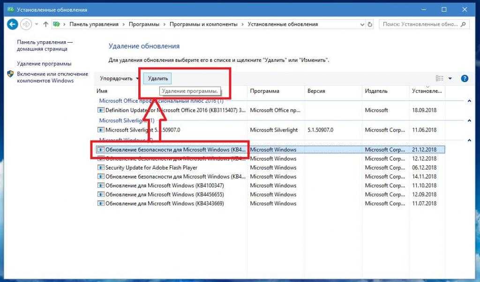Collapse the Microsoft Silverlight group
This screenshot has height=282, width=480.
[469, 120]
